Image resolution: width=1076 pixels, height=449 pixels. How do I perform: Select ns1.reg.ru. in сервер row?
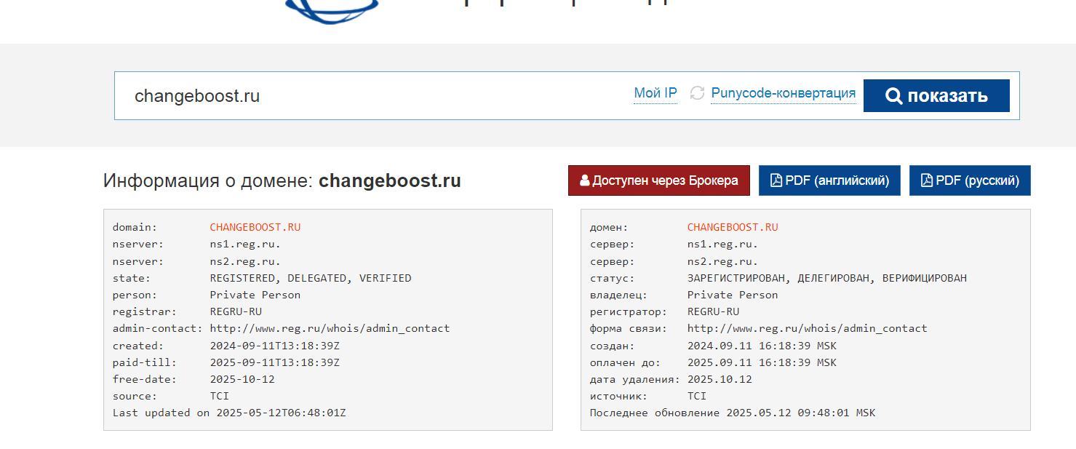[x=722, y=244]
